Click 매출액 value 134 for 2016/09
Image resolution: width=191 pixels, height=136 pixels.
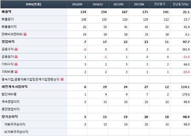point(83,12)
